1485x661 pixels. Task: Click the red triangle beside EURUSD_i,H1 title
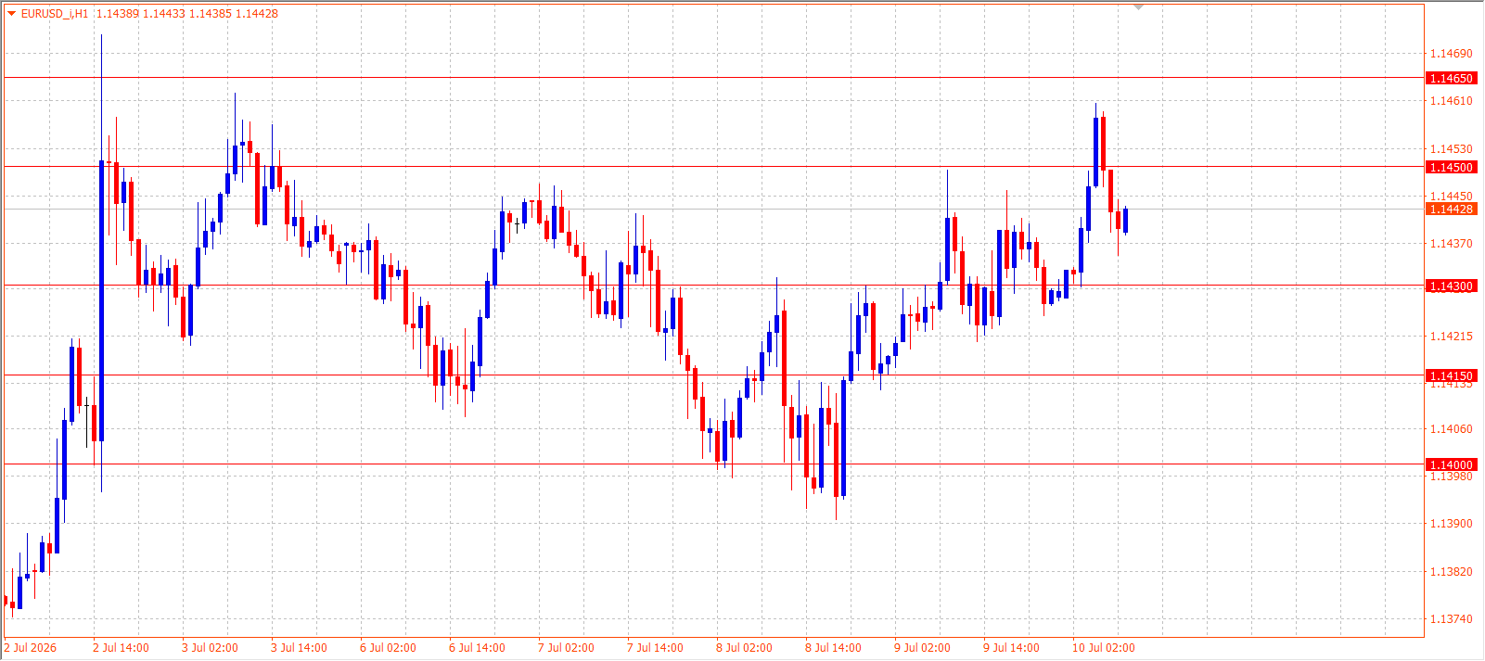click(11, 13)
